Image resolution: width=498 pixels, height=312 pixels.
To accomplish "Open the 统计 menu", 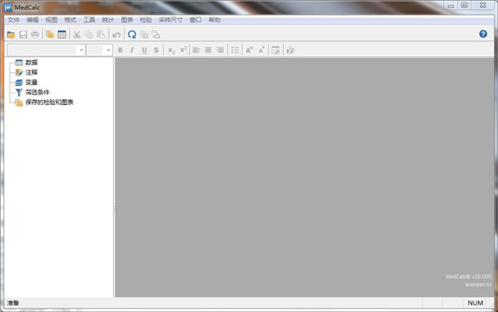I will 108,20.
